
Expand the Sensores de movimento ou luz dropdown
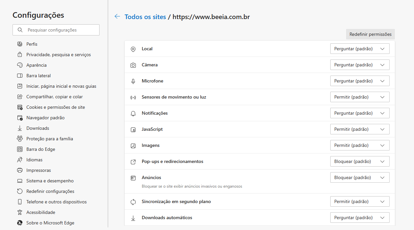click(360, 97)
